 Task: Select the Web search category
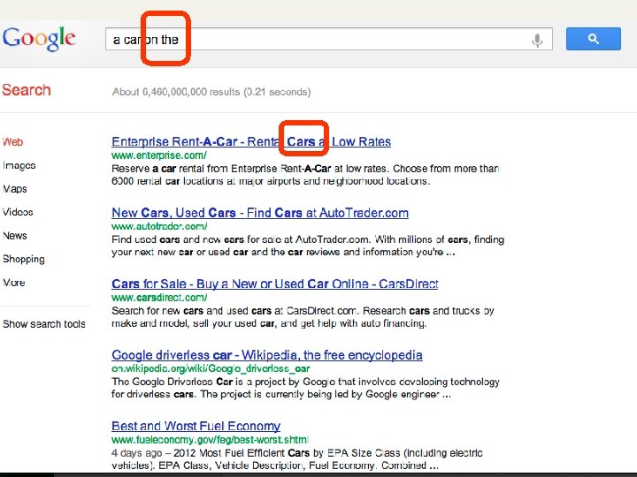tap(12, 142)
